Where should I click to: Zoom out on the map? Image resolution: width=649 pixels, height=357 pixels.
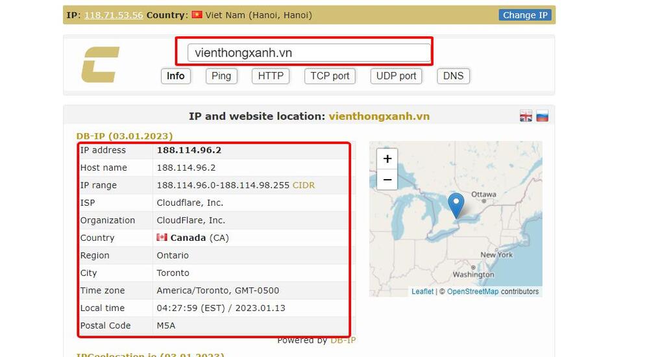tap(387, 179)
